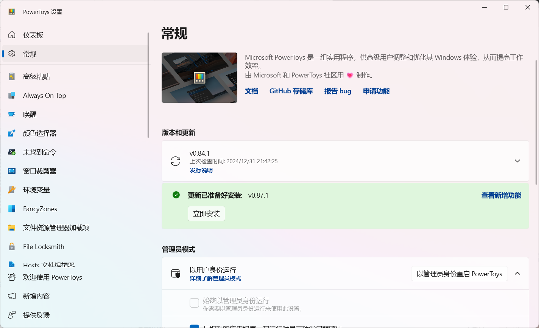Click the Dashboard home icon (仪表板)
The image size is (539, 328).
[12, 35]
